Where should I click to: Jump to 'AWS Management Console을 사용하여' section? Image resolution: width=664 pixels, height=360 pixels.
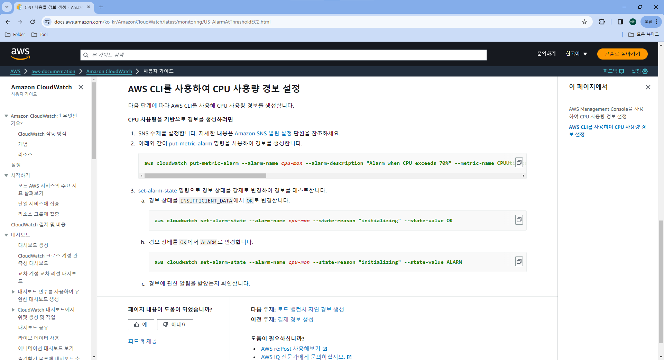pos(606,113)
